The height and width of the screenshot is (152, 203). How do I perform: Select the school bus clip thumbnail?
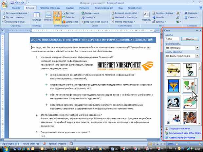[173, 70]
